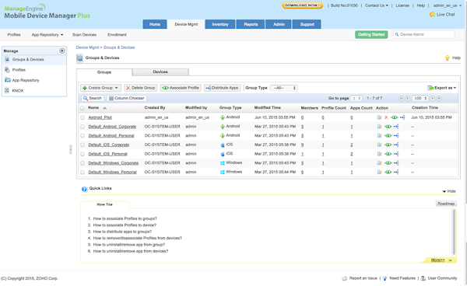Select KNOX in Manage sidebar
Viewport: 467px width, 286px height.
(18, 91)
